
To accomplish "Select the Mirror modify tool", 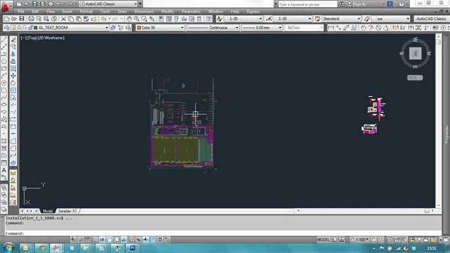I will coord(13,54).
